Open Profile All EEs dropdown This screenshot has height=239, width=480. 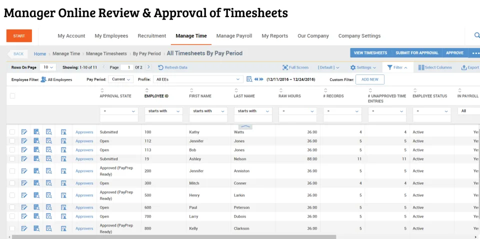point(198,79)
